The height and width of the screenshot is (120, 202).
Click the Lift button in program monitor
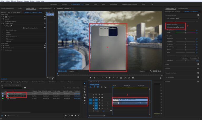point(125,78)
